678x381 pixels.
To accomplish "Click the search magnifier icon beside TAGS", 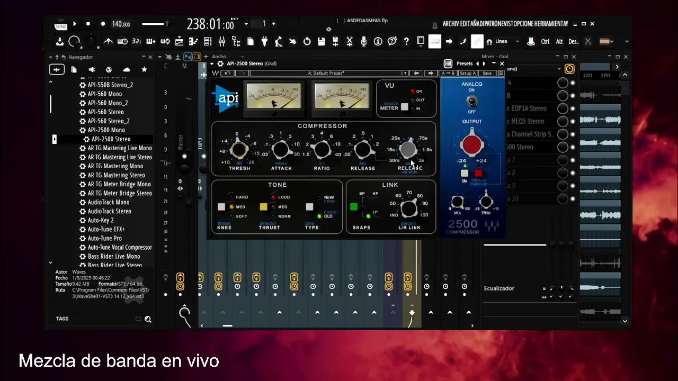I will (x=148, y=319).
